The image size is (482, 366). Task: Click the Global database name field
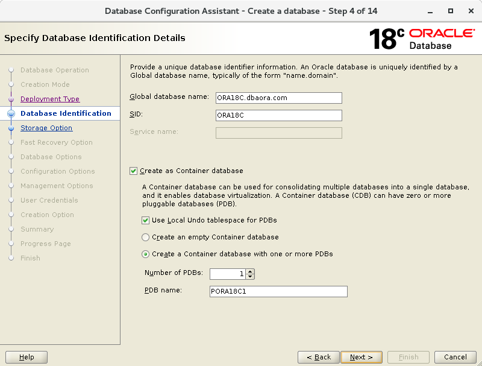click(x=279, y=98)
